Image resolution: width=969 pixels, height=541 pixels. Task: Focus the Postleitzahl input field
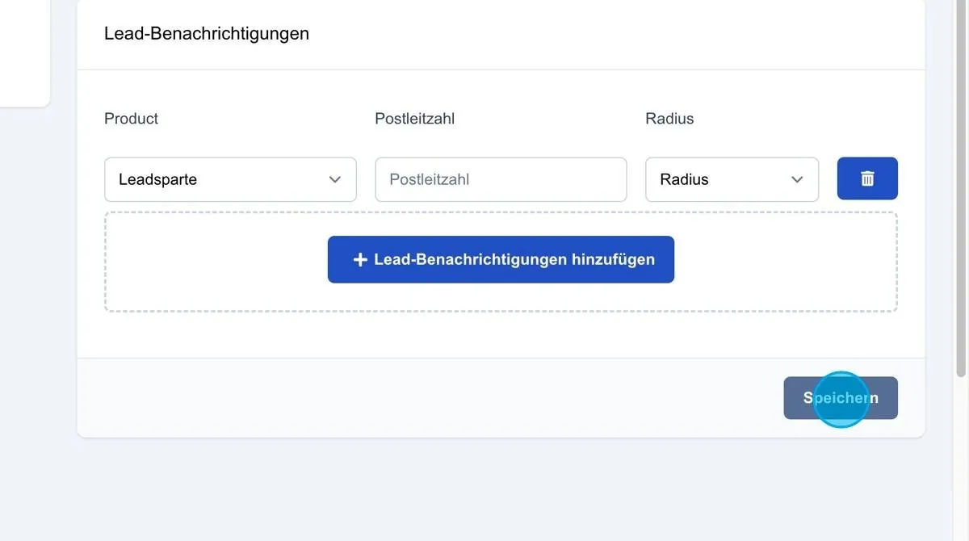coord(501,179)
